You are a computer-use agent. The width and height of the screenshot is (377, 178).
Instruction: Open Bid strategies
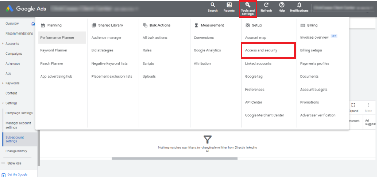click(102, 50)
